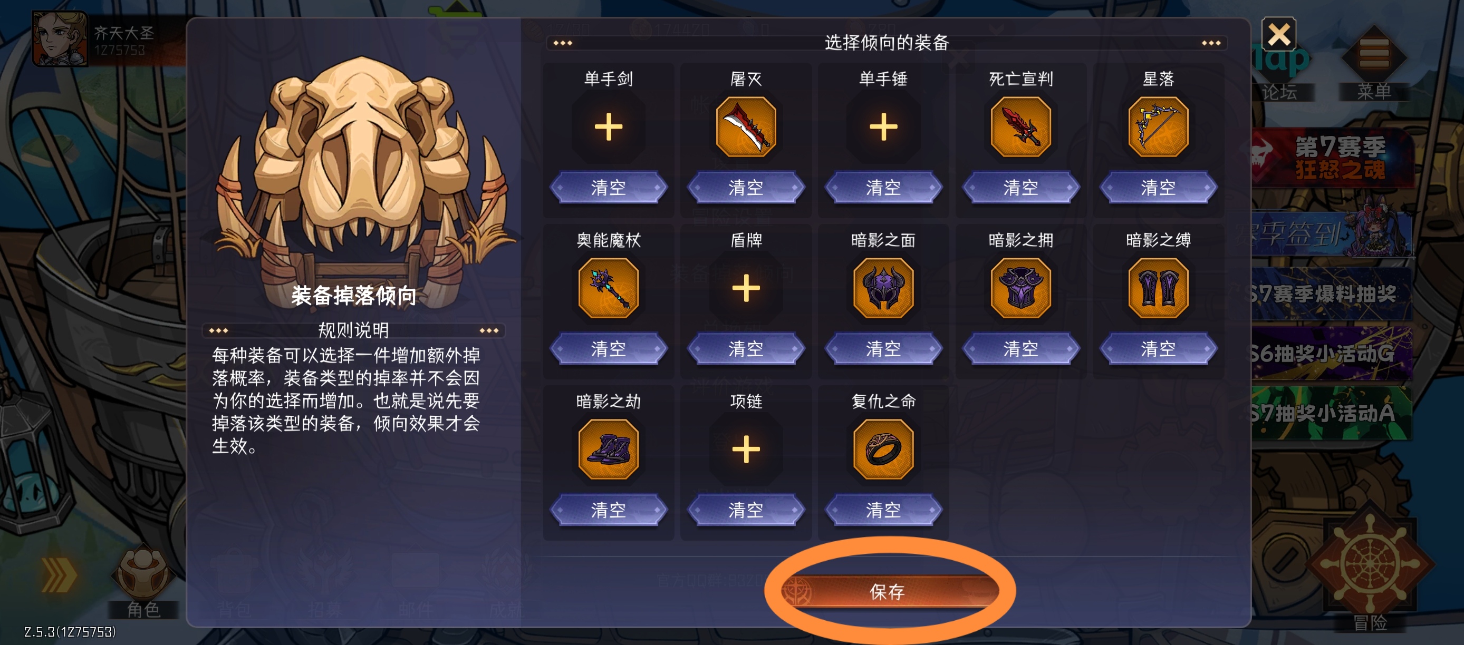Add equipment in the 单手剑 plus slot
Image resolution: width=1464 pixels, height=645 pixels.
608,126
